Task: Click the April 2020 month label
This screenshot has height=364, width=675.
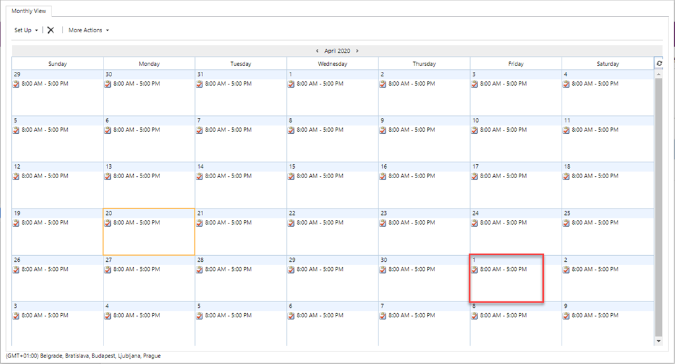Action: click(x=337, y=51)
